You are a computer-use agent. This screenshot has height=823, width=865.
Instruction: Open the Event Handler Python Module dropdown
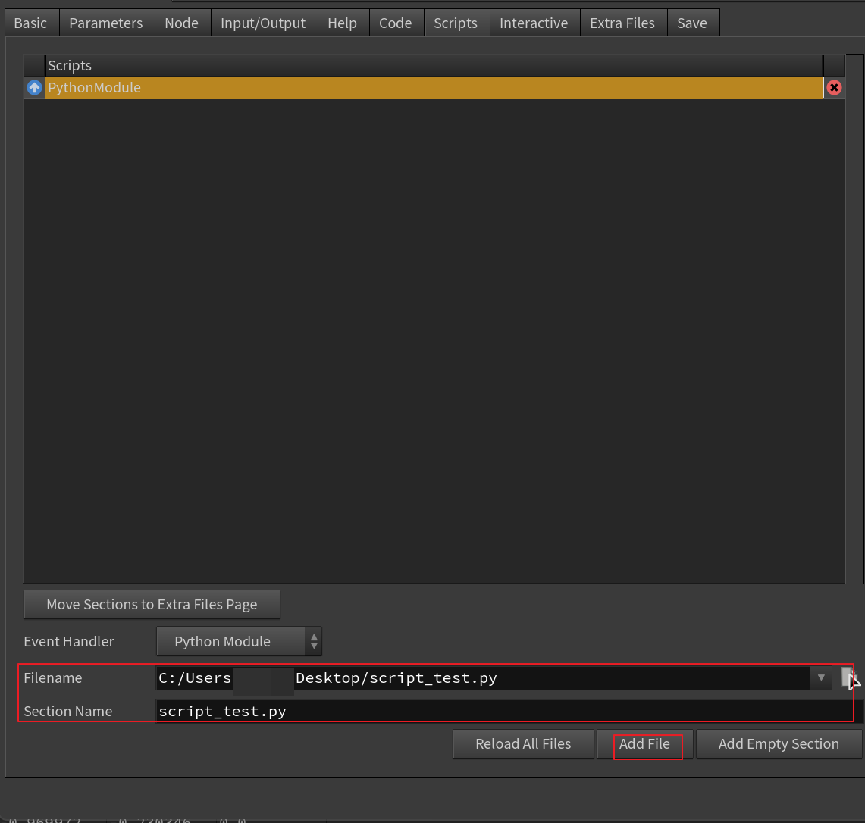coord(239,641)
